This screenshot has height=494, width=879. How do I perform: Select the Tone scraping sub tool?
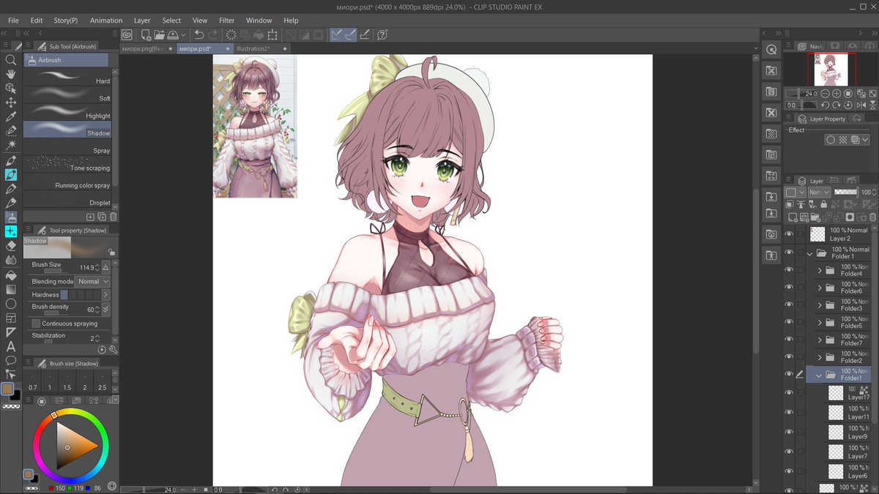click(67, 165)
